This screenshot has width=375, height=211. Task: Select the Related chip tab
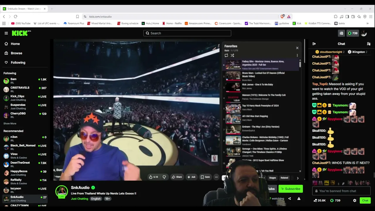tap(284, 178)
